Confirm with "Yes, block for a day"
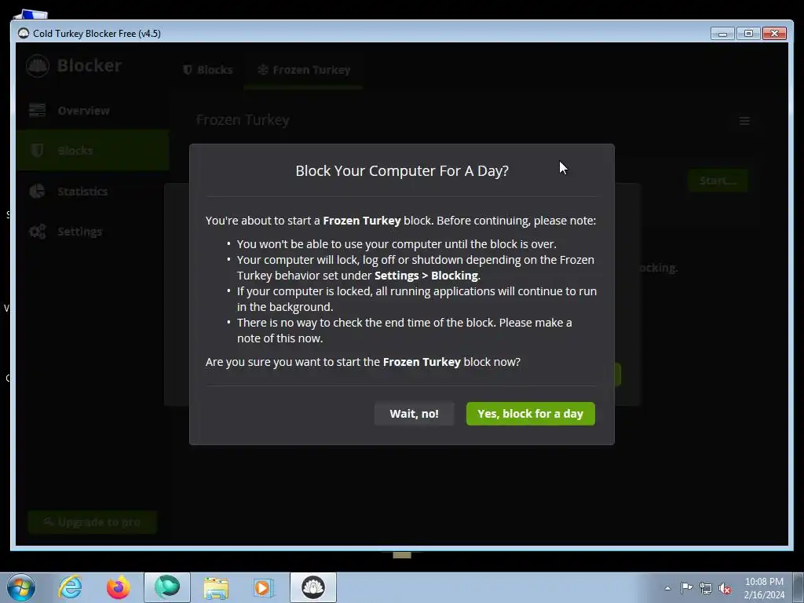 530,414
